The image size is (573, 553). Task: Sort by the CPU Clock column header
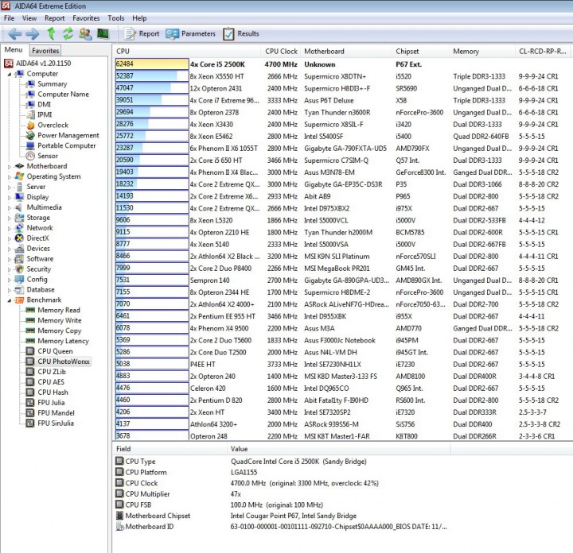pyautogui.click(x=281, y=51)
